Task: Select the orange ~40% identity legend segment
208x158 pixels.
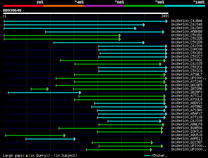Action: coord(64,6)
